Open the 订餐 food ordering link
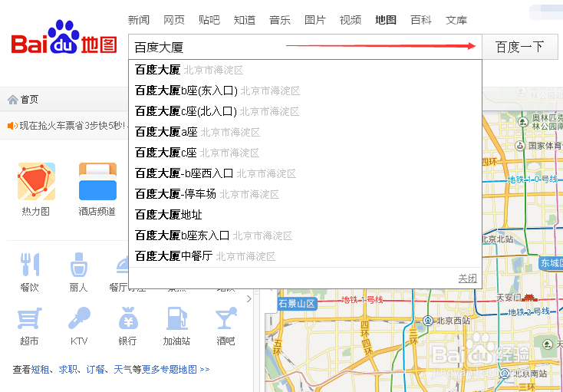This screenshot has height=392, width=563. point(96,370)
